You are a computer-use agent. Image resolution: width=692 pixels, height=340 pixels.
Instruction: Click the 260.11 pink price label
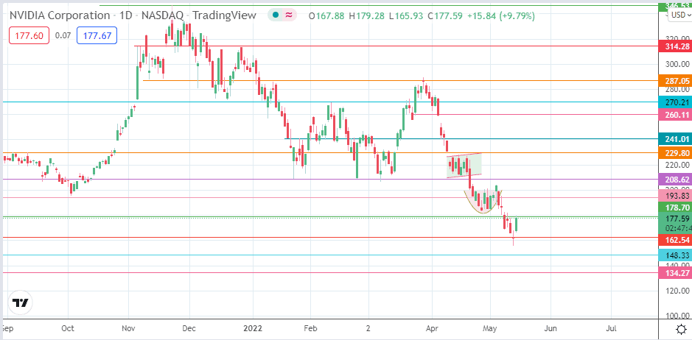(x=674, y=115)
